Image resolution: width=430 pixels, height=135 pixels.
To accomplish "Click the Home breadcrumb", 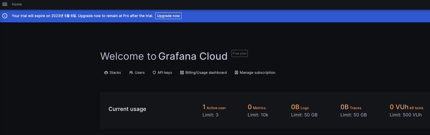I will (x=17, y=4).
